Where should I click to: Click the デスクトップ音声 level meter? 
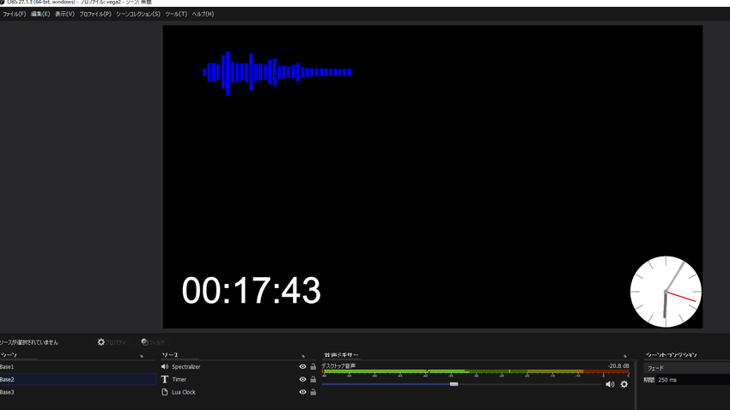pyautogui.click(x=475, y=372)
